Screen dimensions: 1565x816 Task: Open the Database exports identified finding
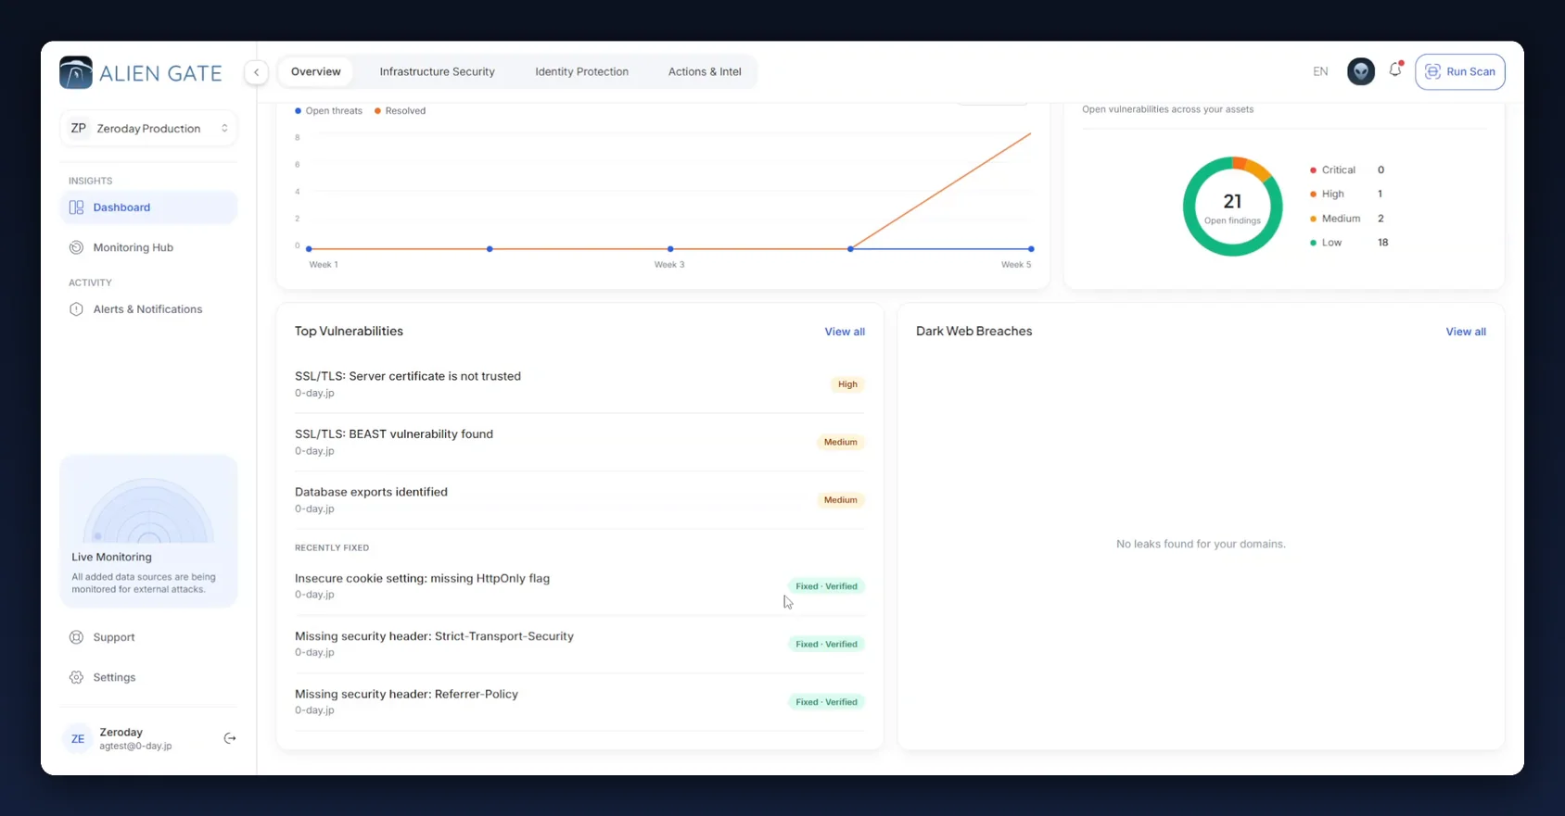tap(579, 500)
